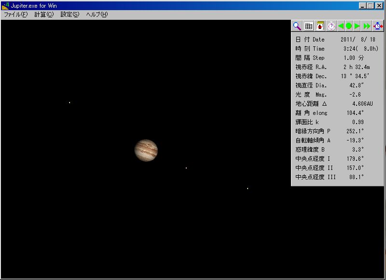Click the 間隔 Step label
The height and width of the screenshot is (280, 386).
click(310, 58)
